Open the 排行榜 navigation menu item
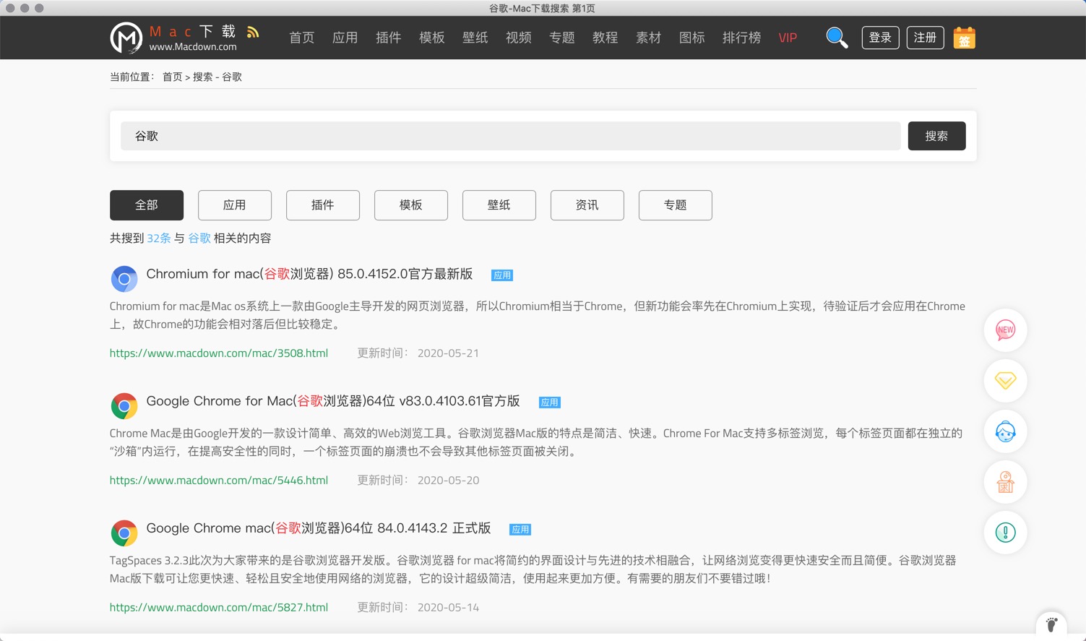 pyautogui.click(x=741, y=38)
